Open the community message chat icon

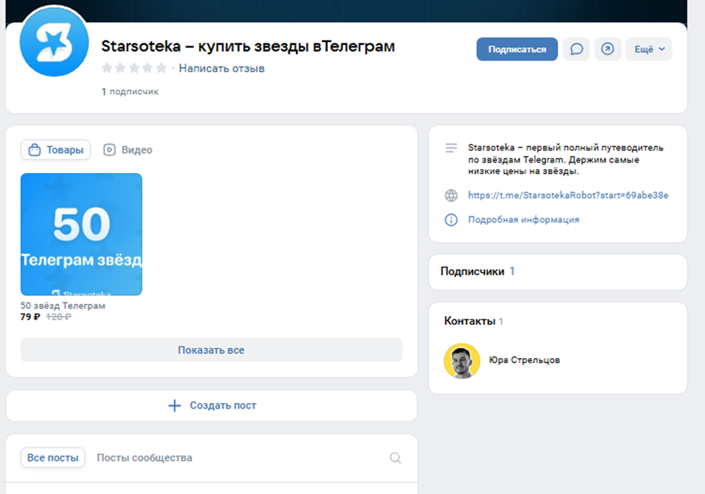point(576,49)
